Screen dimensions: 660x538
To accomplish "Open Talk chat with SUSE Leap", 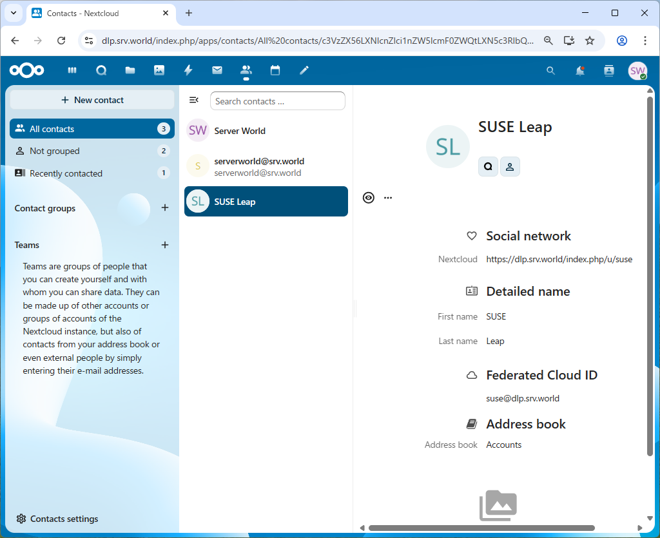I will coord(488,167).
